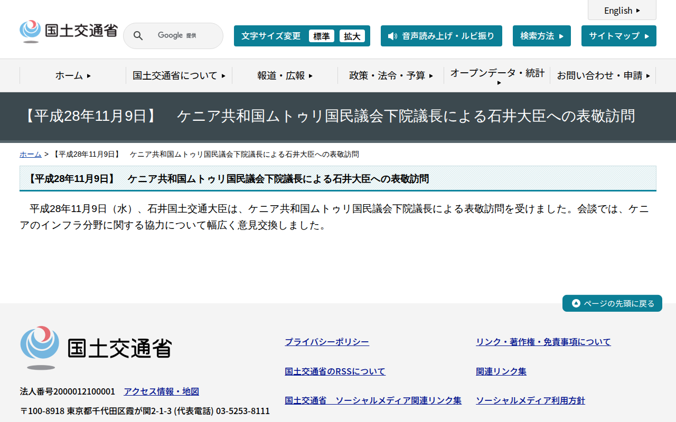Click the dark banner page title text

(328, 116)
